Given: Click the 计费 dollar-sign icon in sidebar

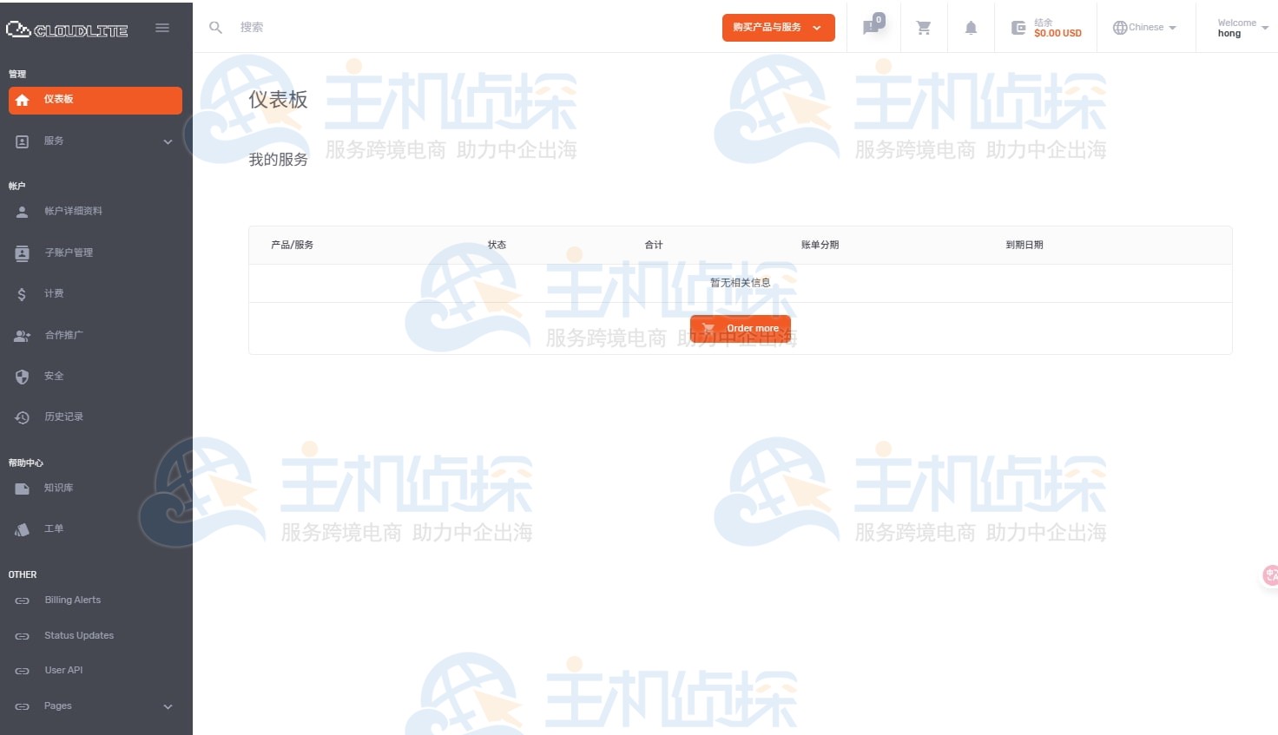Looking at the screenshot, I should (x=22, y=293).
